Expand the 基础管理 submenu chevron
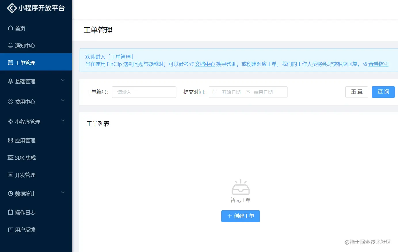 tap(63, 80)
